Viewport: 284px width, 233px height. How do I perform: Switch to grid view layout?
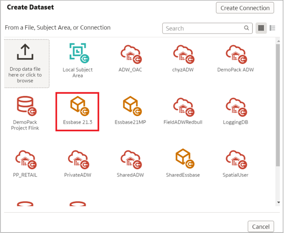pos(261,28)
